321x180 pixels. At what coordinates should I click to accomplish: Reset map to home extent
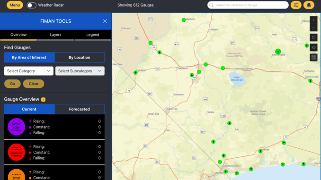coord(313,38)
